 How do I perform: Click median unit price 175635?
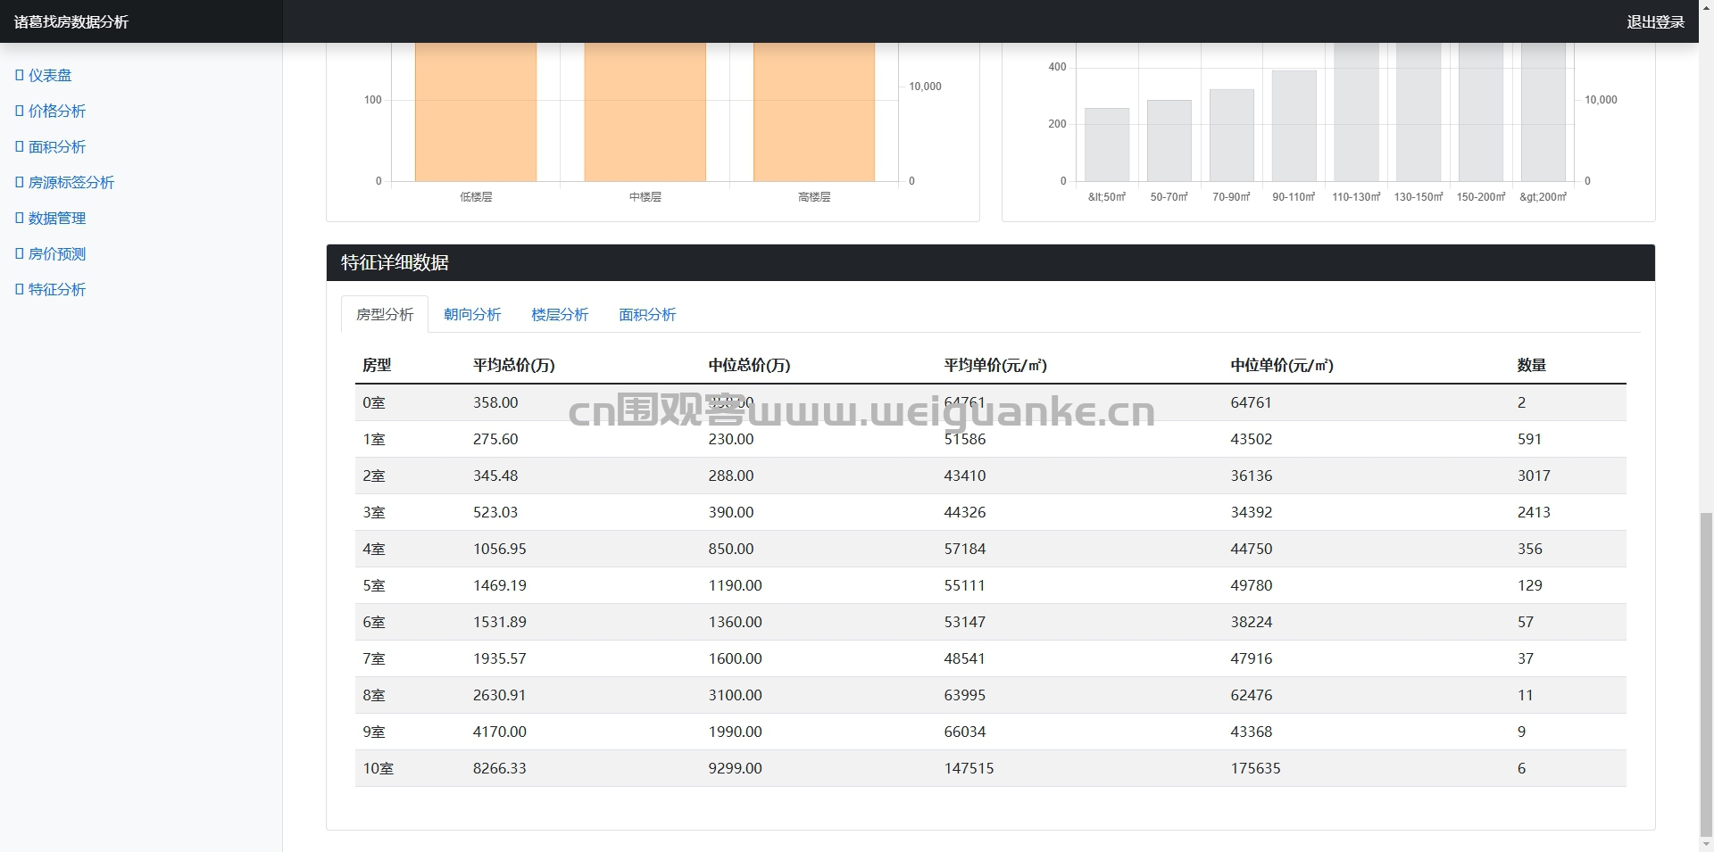pyautogui.click(x=1255, y=768)
